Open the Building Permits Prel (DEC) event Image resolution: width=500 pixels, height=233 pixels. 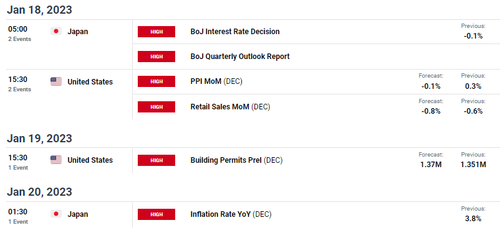(x=236, y=160)
